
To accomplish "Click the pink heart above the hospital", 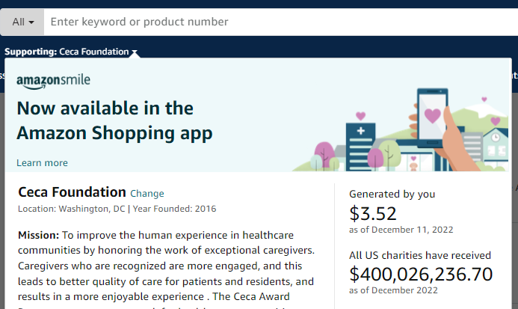I will click(x=360, y=116).
